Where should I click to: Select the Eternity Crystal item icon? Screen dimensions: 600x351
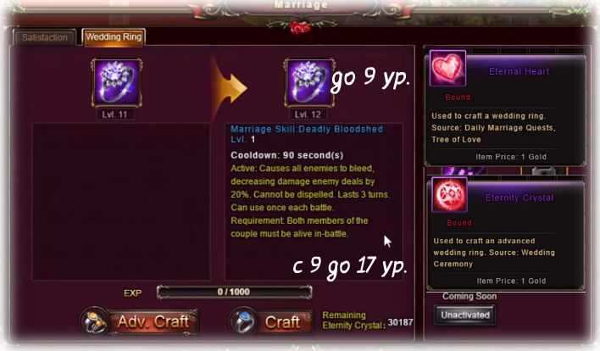coord(450,194)
